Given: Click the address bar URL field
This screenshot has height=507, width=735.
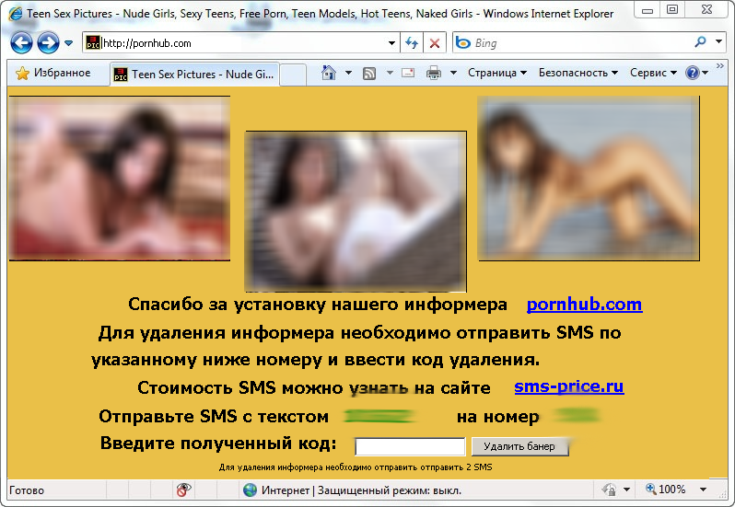Looking at the screenshot, I should point(240,43).
